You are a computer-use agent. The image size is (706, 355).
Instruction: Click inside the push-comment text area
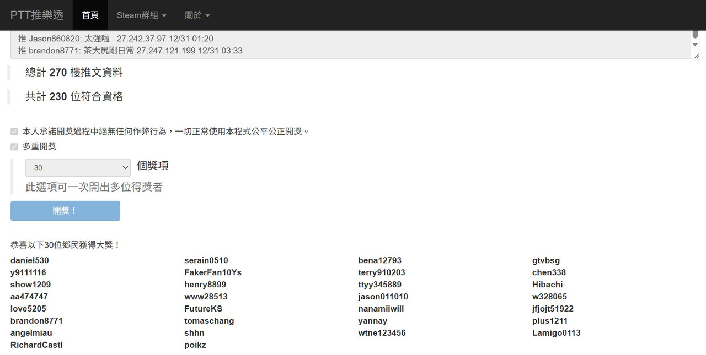click(x=351, y=45)
